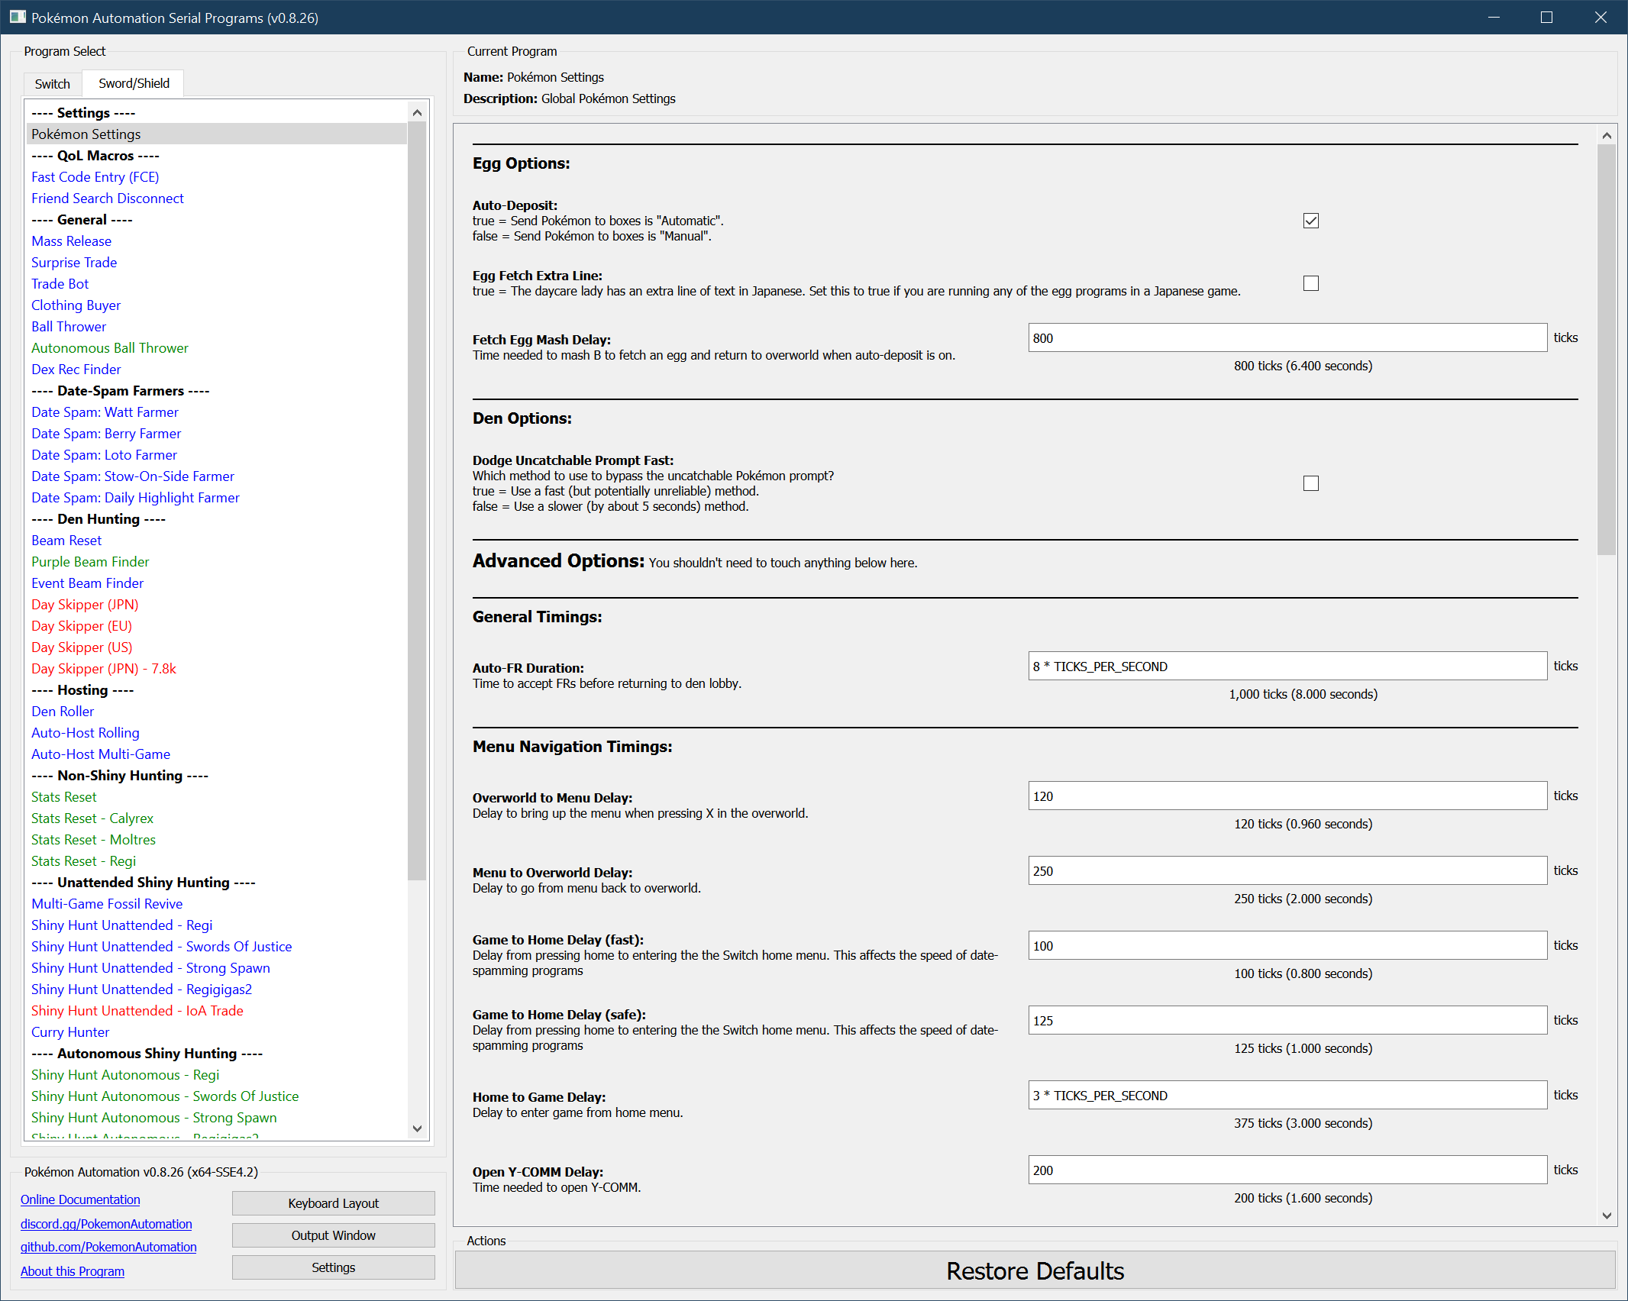Open the Online Documentation link

pyautogui.click(x=80, y=1199)
